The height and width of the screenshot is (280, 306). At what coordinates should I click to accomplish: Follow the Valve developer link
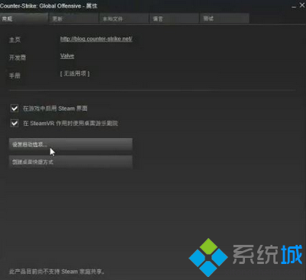67,56
